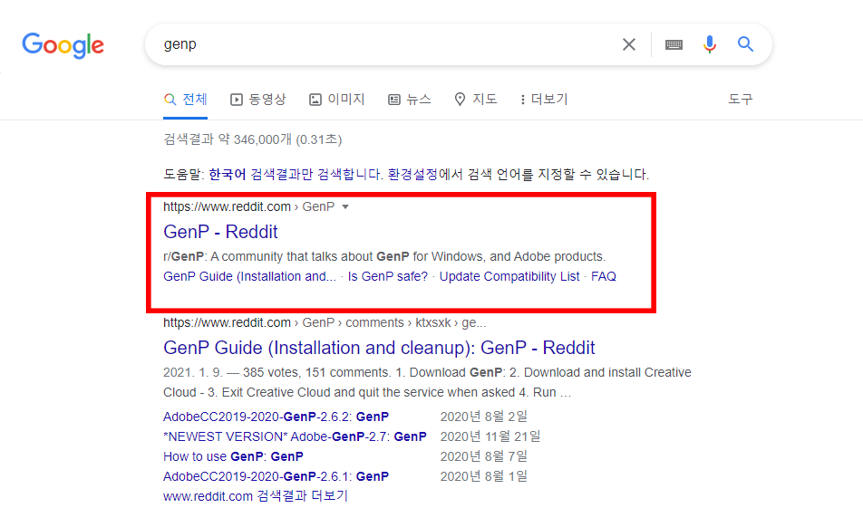Click the date 2020년 11월 21일
The image size is (863, 527).
(x=490, y=436)
